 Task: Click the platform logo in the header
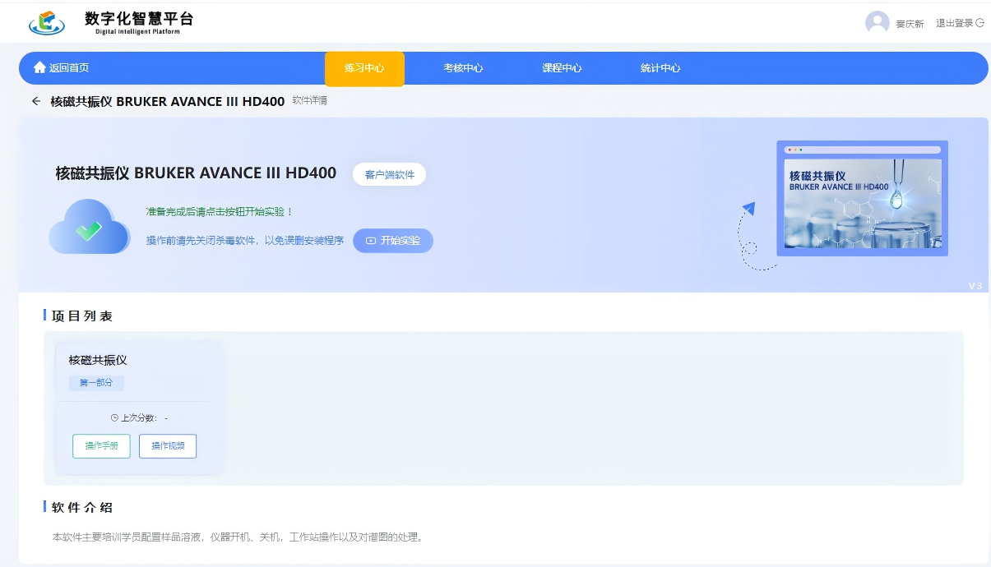pyautogui.click(x=47, y=22)
